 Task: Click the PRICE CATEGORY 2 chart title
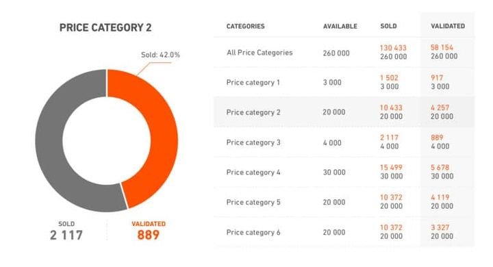click(105, 27)
